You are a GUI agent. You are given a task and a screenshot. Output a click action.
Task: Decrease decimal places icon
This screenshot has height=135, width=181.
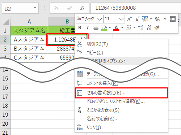pyautogui.click(x=148, y=28)
